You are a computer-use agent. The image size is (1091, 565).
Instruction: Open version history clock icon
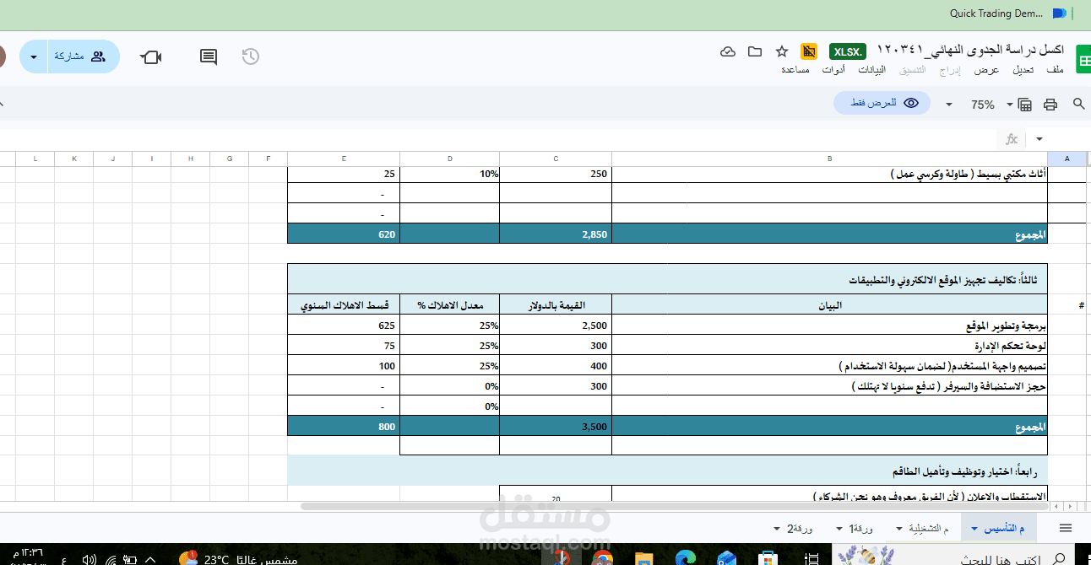[250, 56]
